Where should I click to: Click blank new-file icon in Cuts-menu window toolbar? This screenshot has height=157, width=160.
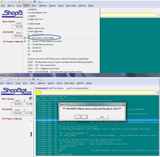(x=8, y=2)
